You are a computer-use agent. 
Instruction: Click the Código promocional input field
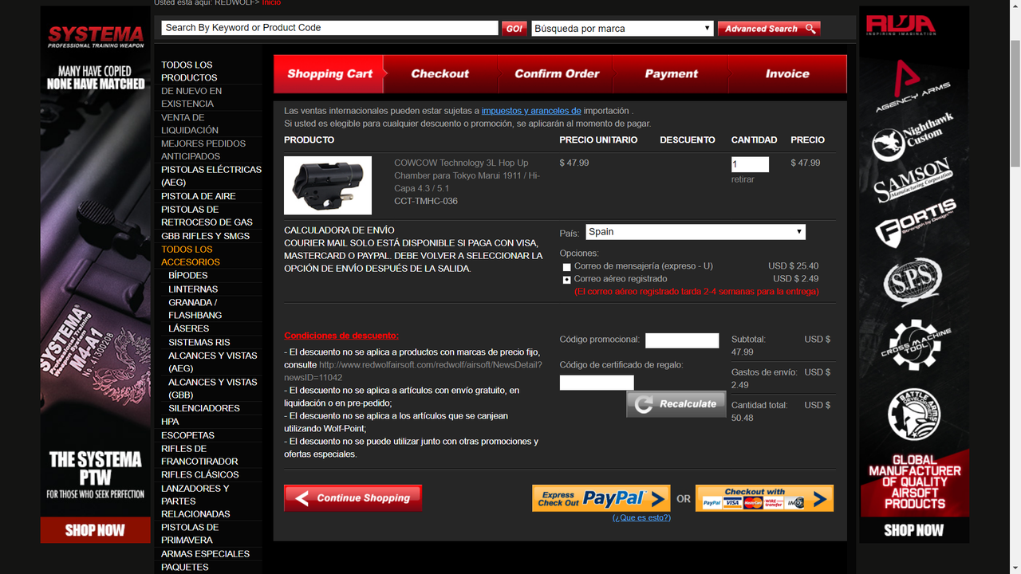tap(682, 340)
